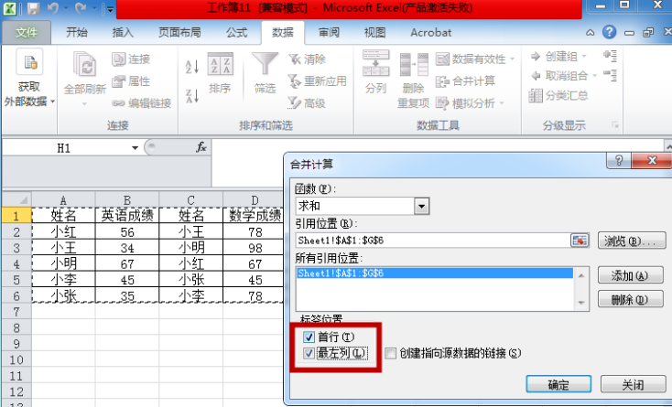
Task: Expand Group (创建组) dropdown arrow
Action: point(584,56)
